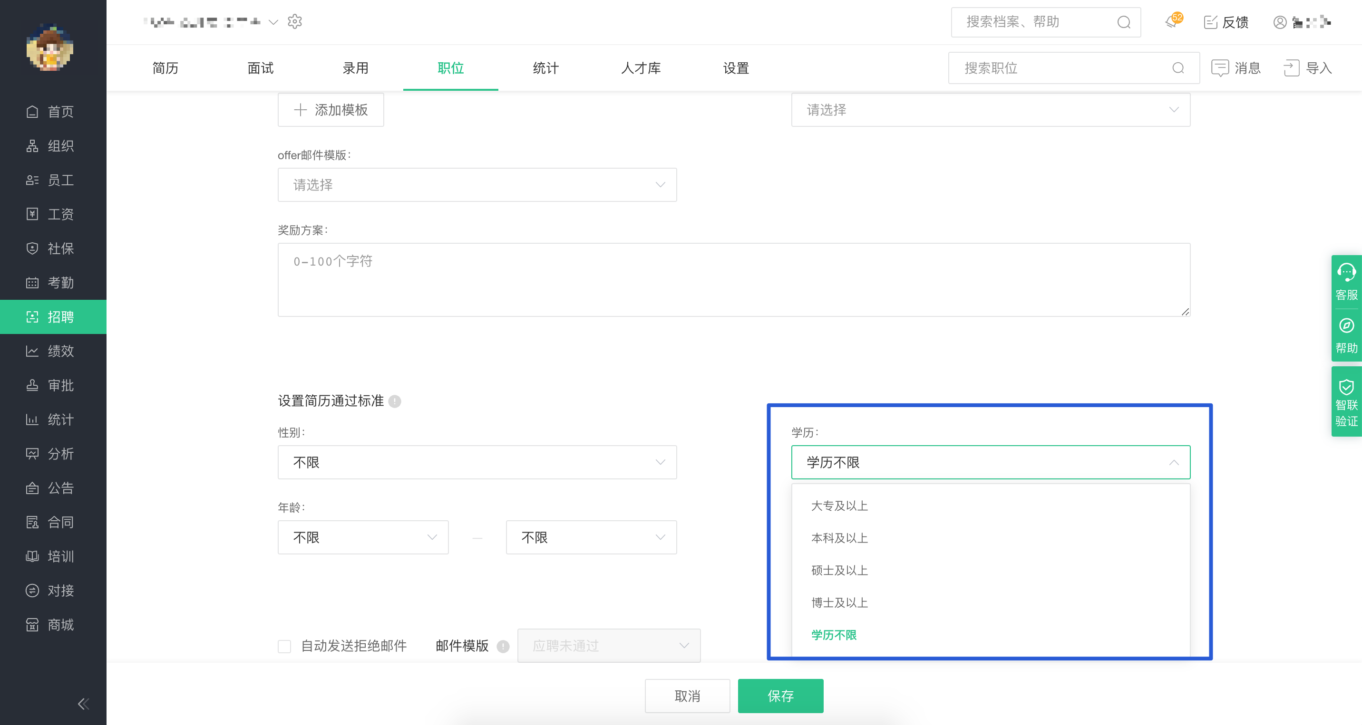
Task: Choose 本科及以上 option
Action: click(990, 538)
